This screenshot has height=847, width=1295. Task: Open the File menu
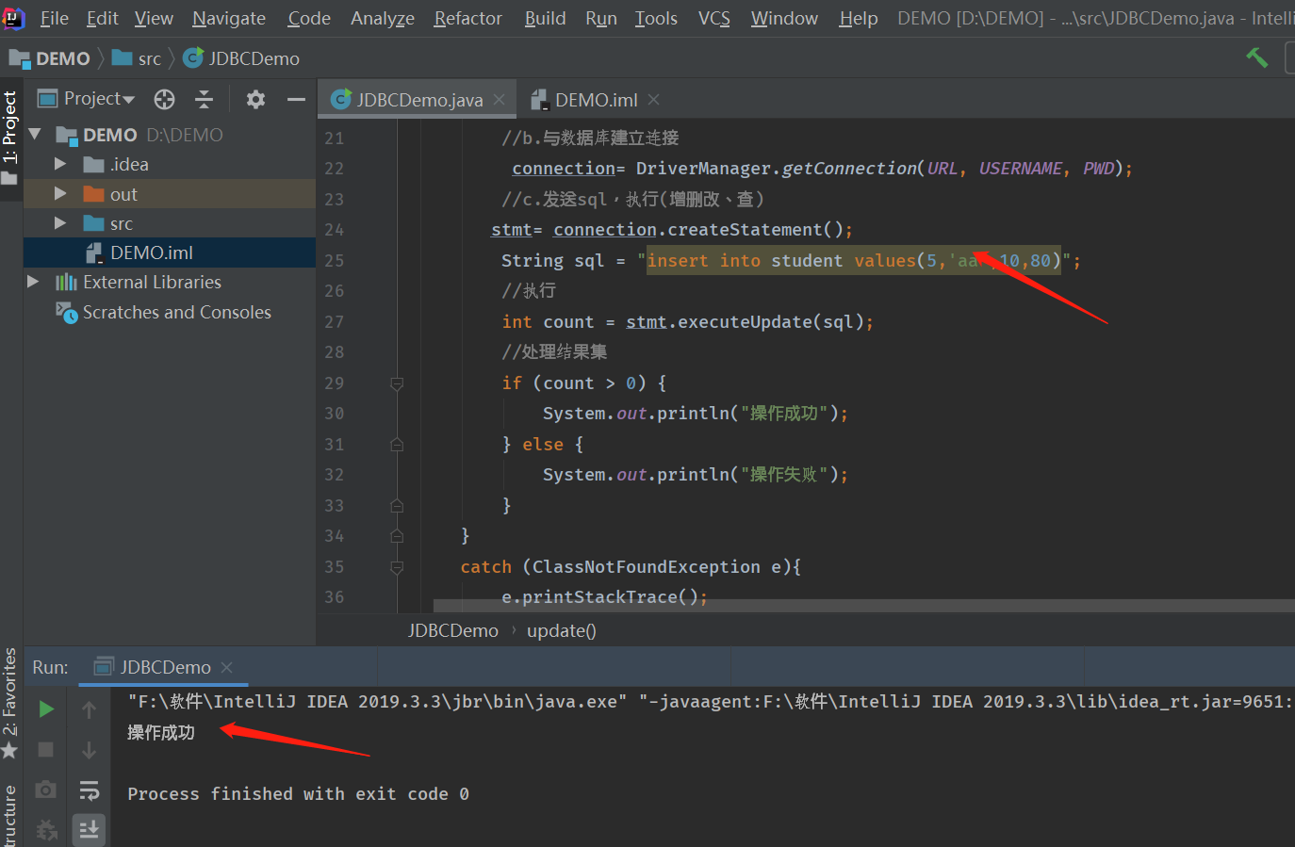[55, 18]
